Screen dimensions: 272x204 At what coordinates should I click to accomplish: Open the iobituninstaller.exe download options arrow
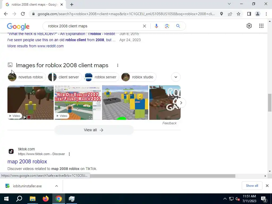click(x=57, y=186)
